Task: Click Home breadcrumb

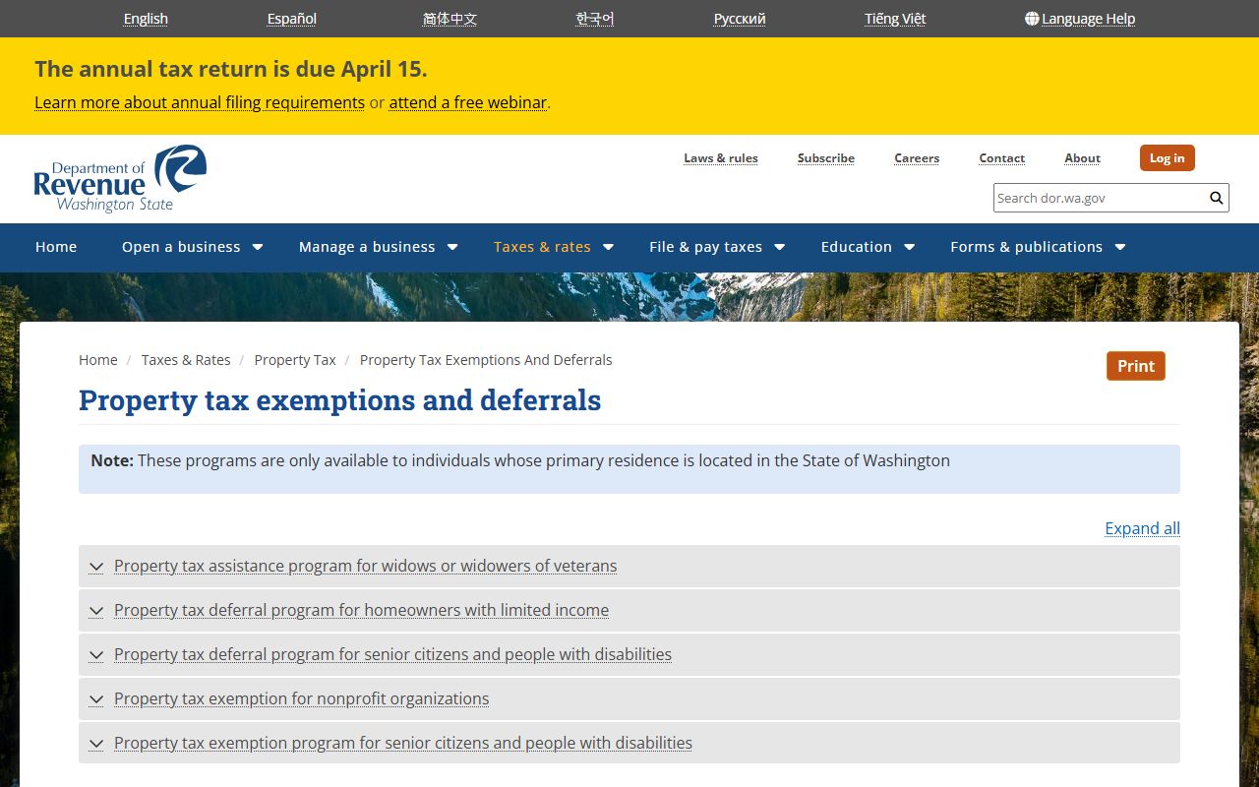Action: click(x=98, y=360)
